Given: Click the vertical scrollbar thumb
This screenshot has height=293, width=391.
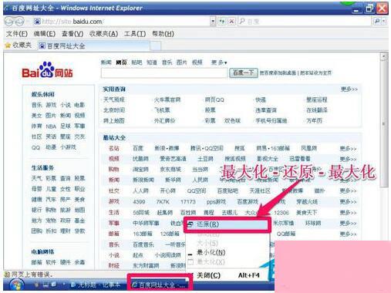Looking at the screenshot, I should coord(384,124).
